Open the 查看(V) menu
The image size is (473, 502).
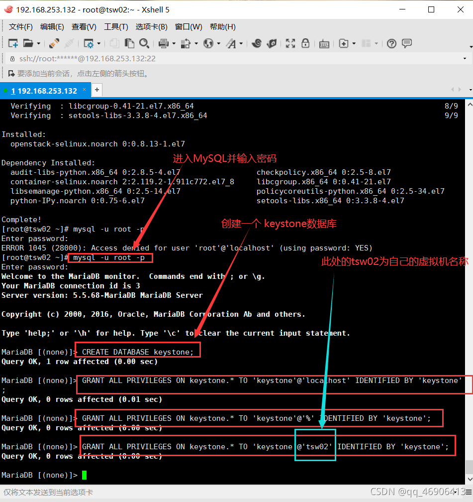tap(84, 26)
